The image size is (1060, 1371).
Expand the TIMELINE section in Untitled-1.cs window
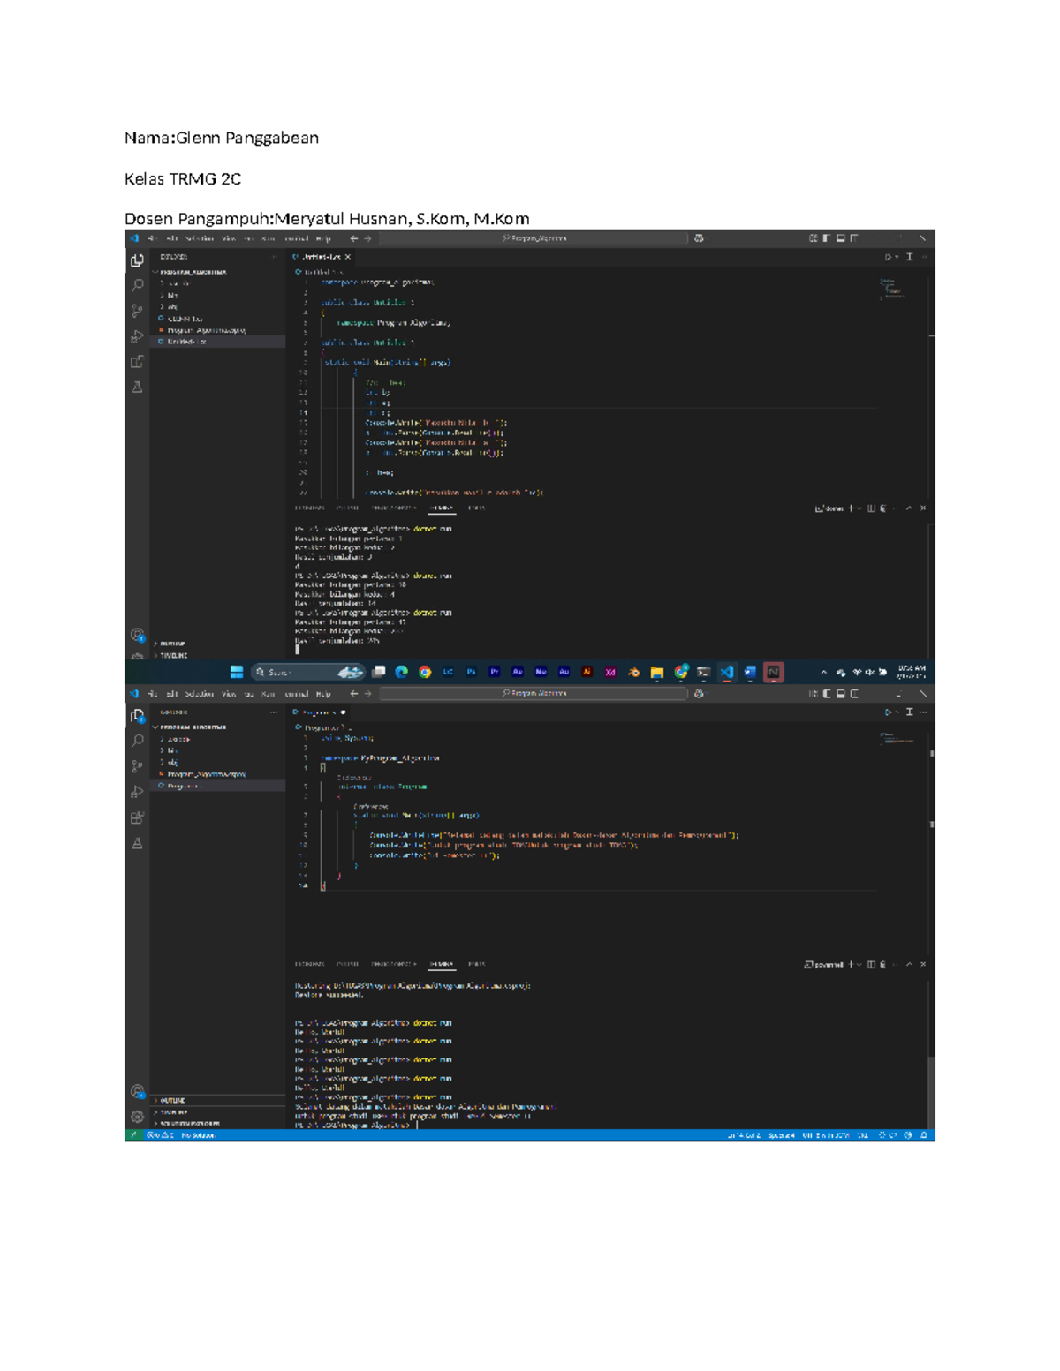(218, 655)
